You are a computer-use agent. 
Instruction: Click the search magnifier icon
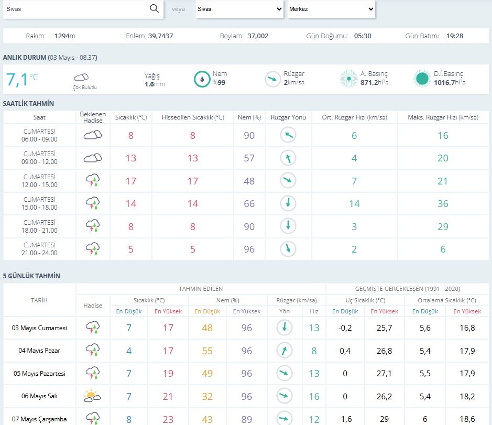point(154,9)
